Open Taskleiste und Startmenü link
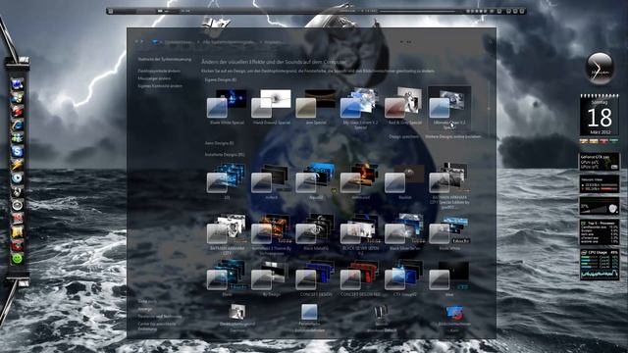The height and width of the screenshot is (353, 628). pos(160,316)
